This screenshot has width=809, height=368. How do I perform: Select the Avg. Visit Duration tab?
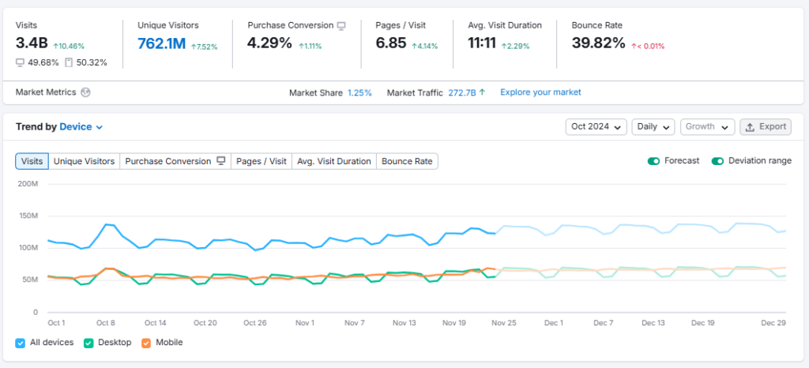333,161
